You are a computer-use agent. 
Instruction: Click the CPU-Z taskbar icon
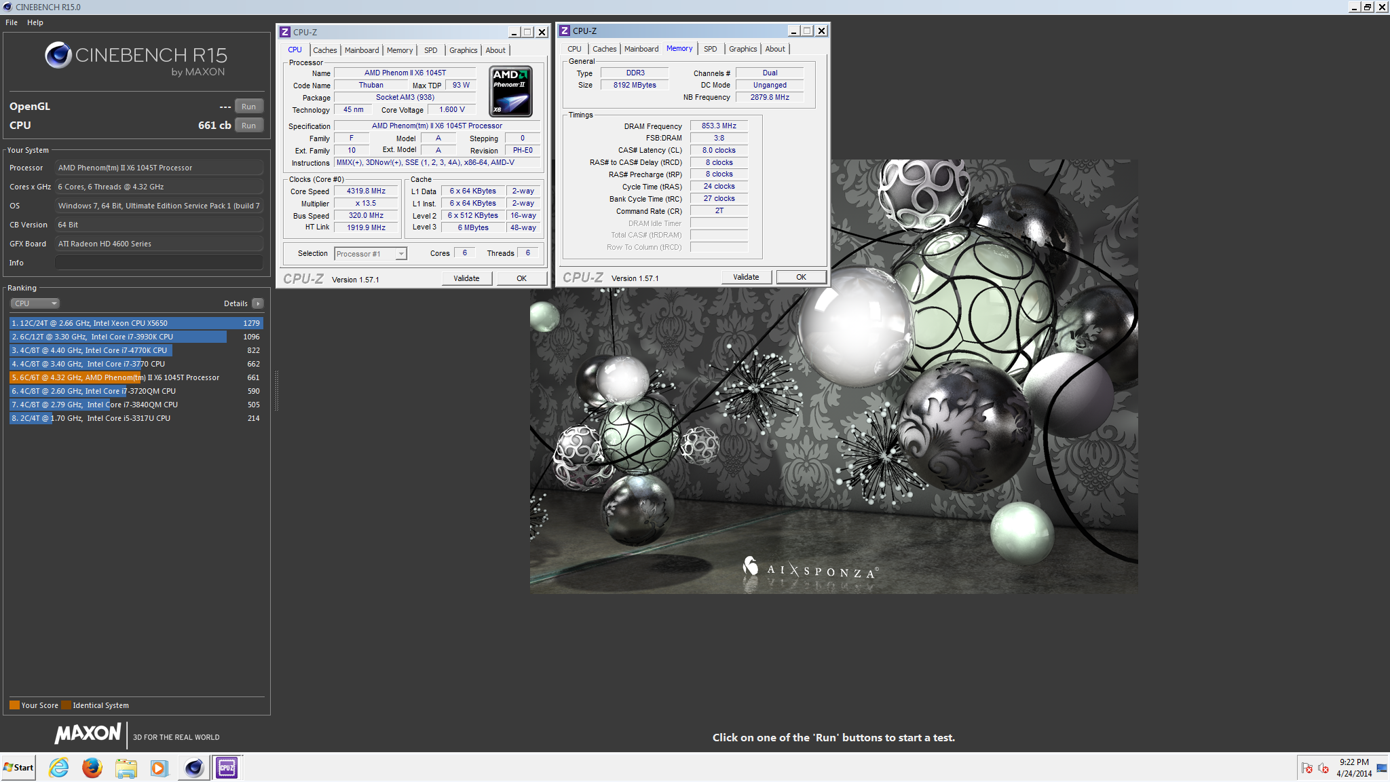point(227,768)
